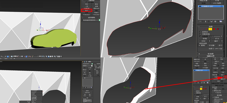
Task: Expand 软选择 rollout
Action: (199, 54)
